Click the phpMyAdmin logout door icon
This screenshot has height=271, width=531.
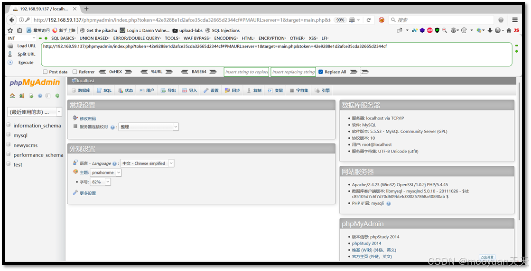[22, 96]
